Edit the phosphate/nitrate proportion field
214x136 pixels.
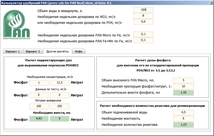point(183,86)
